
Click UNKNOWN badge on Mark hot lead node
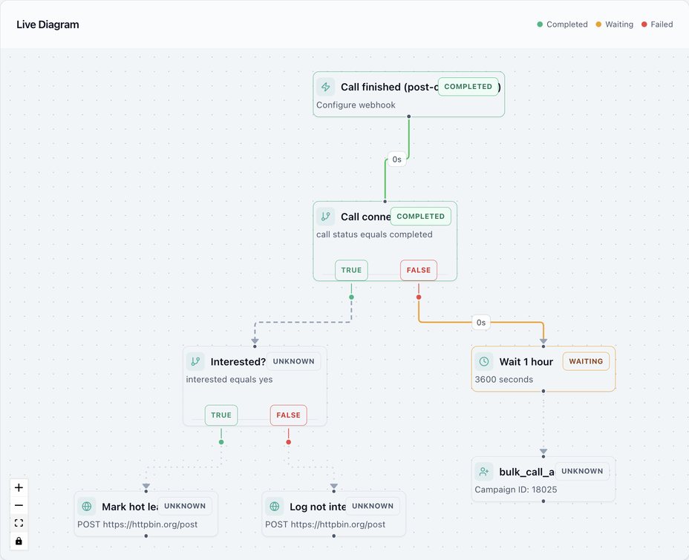(185, 506)
